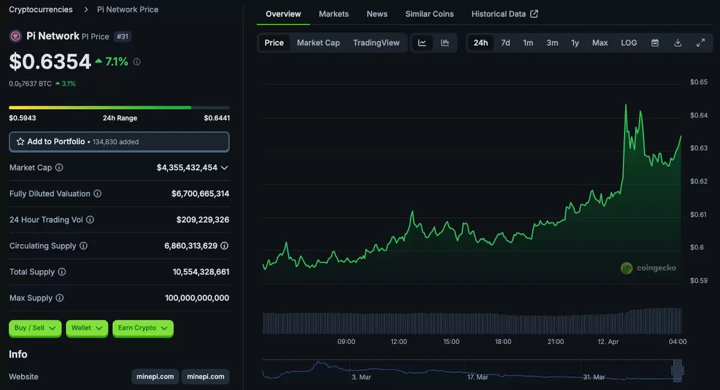The width and height of the screenshot is (720, 390).
Task: Show Max Supply info icon
Action: click(x=59, y=298)
